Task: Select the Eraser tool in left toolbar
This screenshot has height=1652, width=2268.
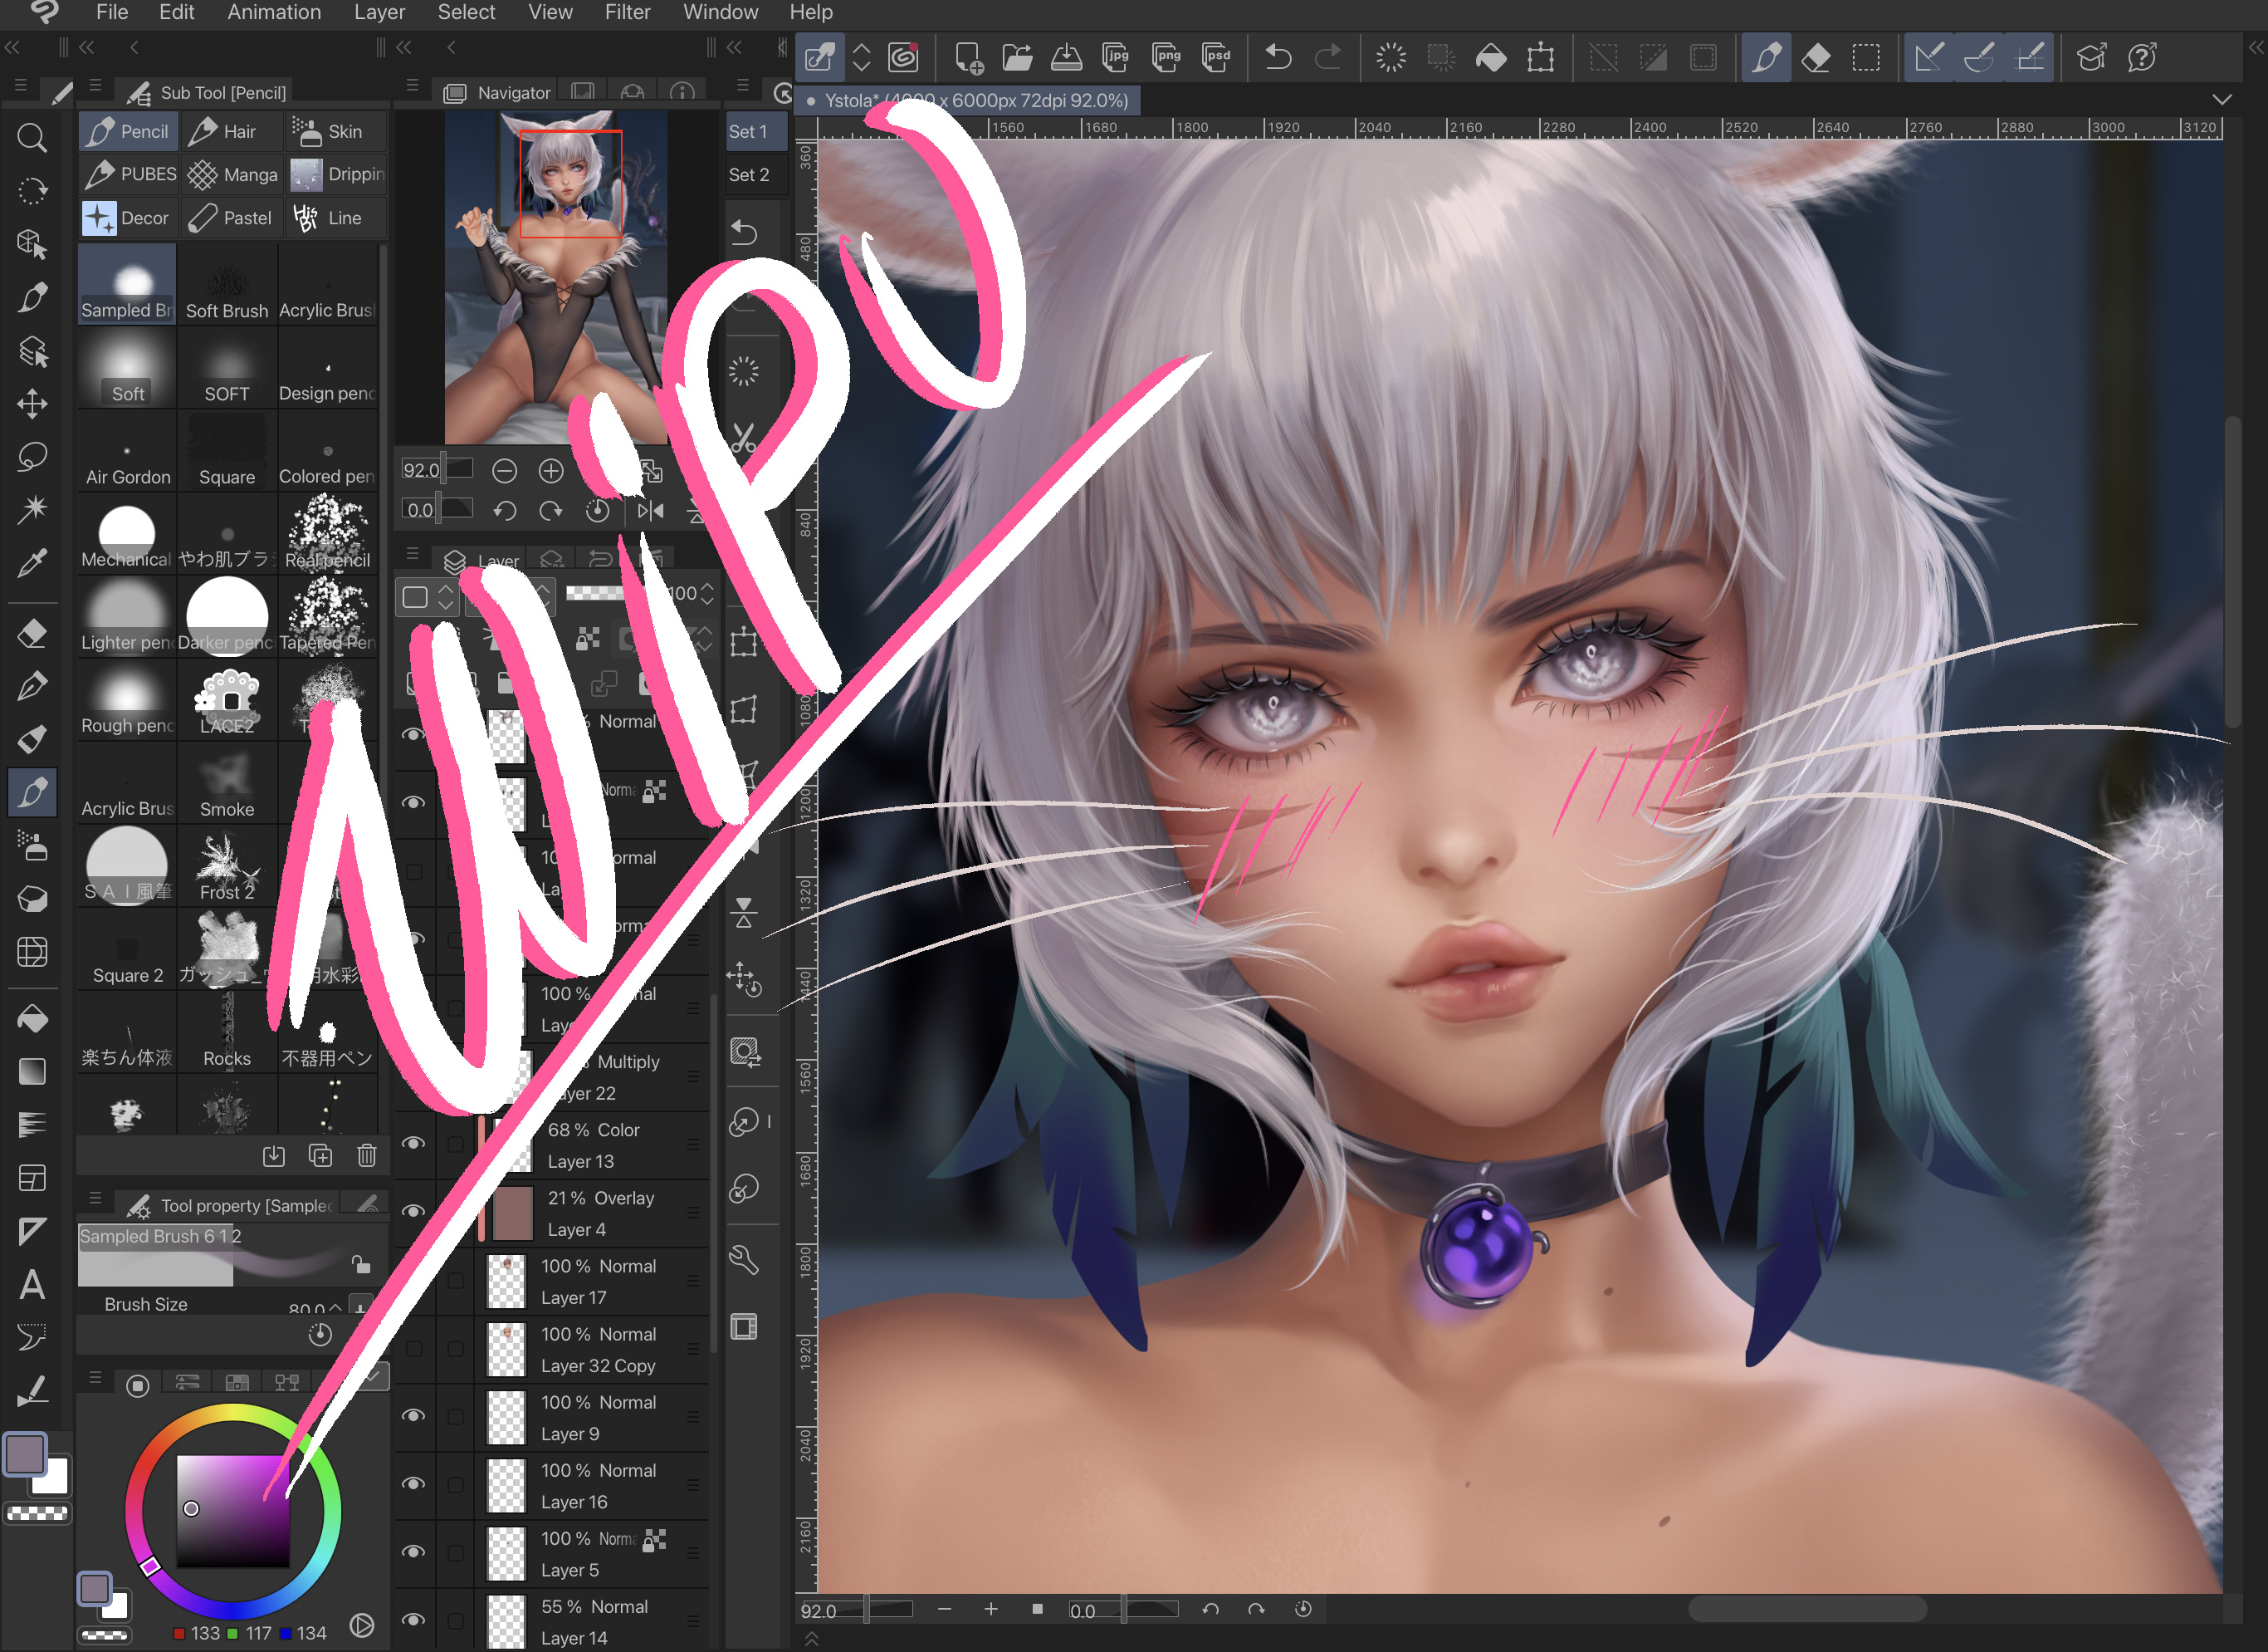Action: tap(32, 634)
